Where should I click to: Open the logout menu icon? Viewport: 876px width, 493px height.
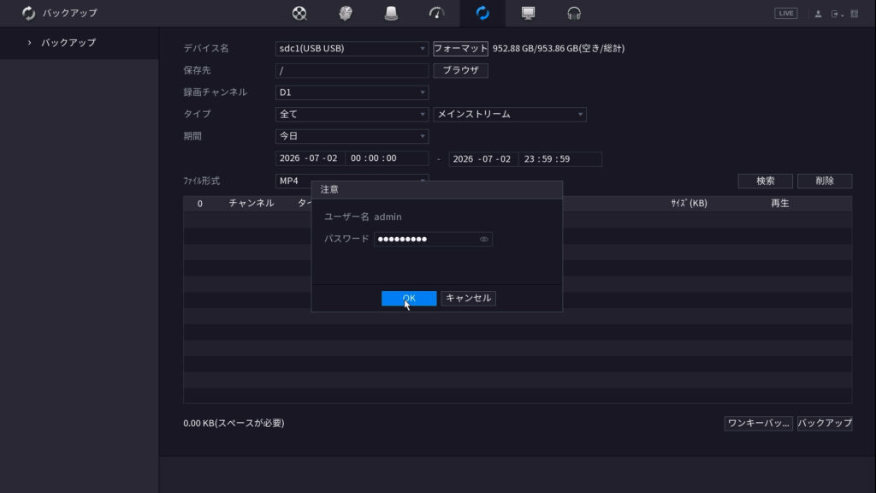tap(837, 14)
